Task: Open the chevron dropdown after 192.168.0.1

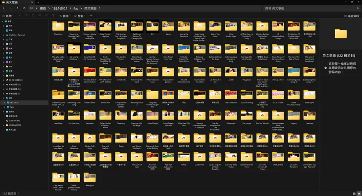Action: point(70,8)
